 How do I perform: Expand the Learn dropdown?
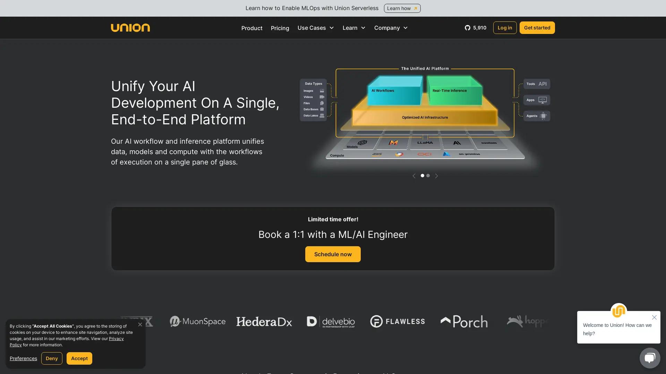353,28
